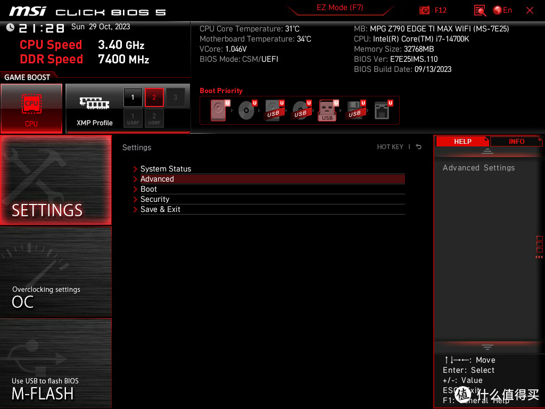Select the USB CD/DVD boot icon
The image size is (545, 409).
[x=301, y=110]
